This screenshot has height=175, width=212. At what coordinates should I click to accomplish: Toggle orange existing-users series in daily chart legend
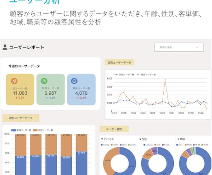146,75
